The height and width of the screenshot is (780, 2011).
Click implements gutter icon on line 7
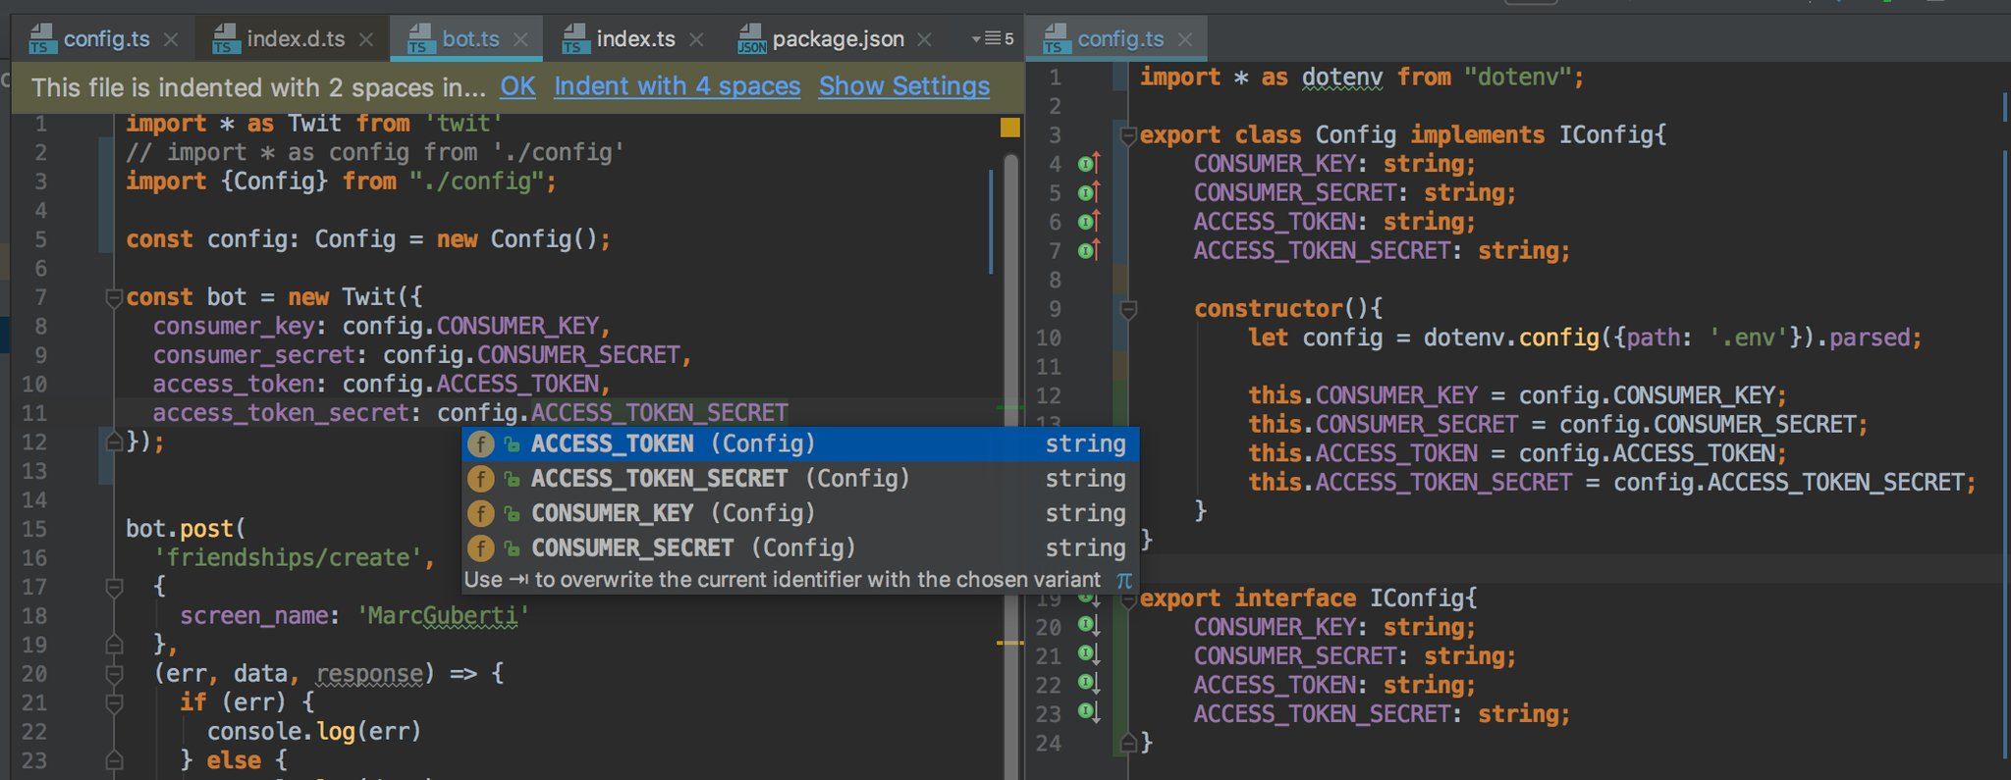coord(1088,251)
